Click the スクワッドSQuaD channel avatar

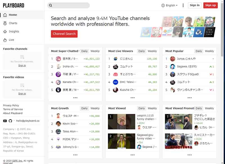tap(172, 74)
